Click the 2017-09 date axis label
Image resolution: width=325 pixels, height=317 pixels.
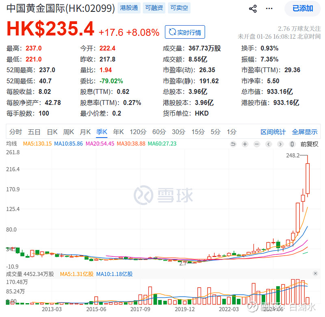tap(140, 309)
